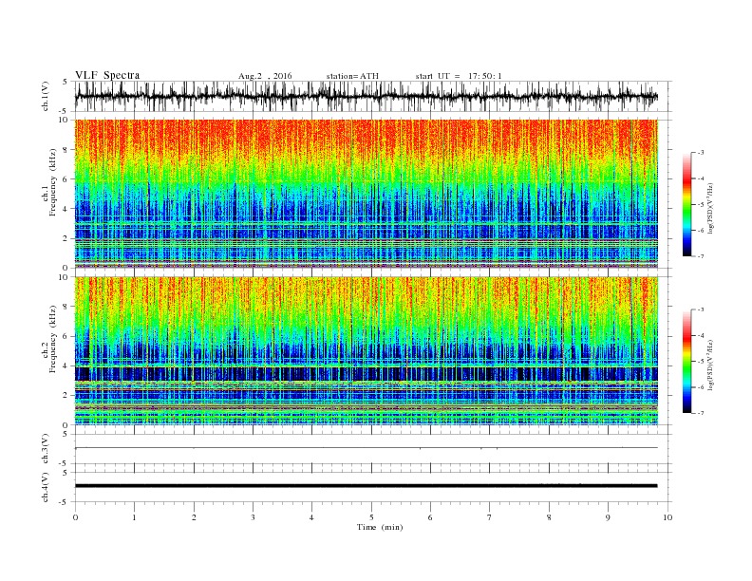Click the ch.1 color scale bar
Screen dimensions: 752x581
[687, 204]
